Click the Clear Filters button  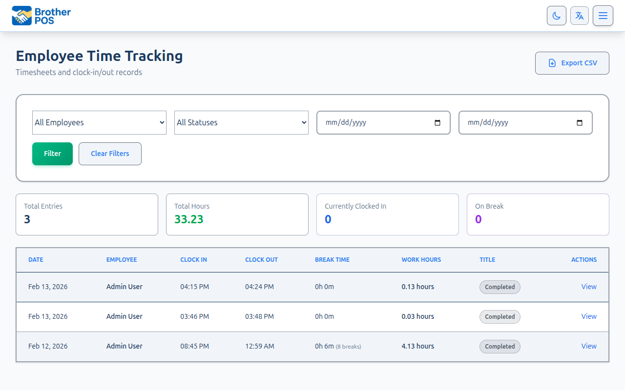(x=110, y=154)
